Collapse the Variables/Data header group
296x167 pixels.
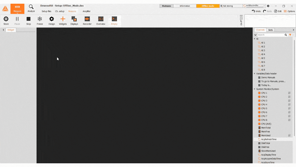coord(254,74)
